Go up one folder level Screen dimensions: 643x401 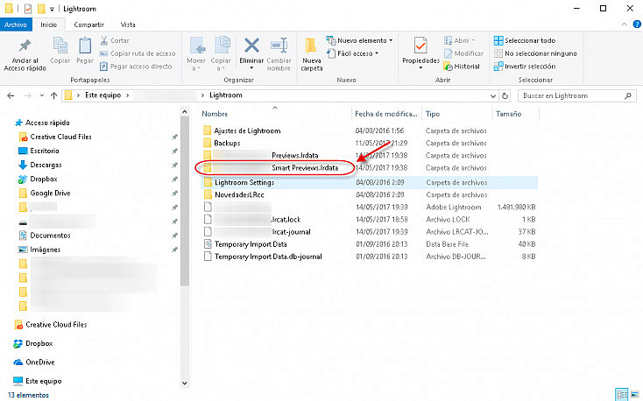point(53,95)
